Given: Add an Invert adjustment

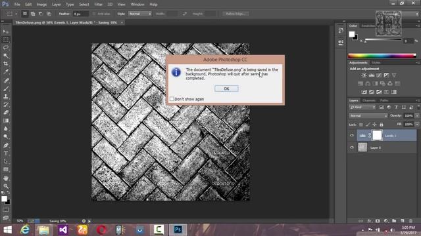Looking at the screenshot, I should click(x=364, y=92).
